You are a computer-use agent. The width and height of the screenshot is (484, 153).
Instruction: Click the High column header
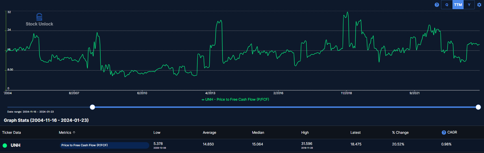click(305, 132)
